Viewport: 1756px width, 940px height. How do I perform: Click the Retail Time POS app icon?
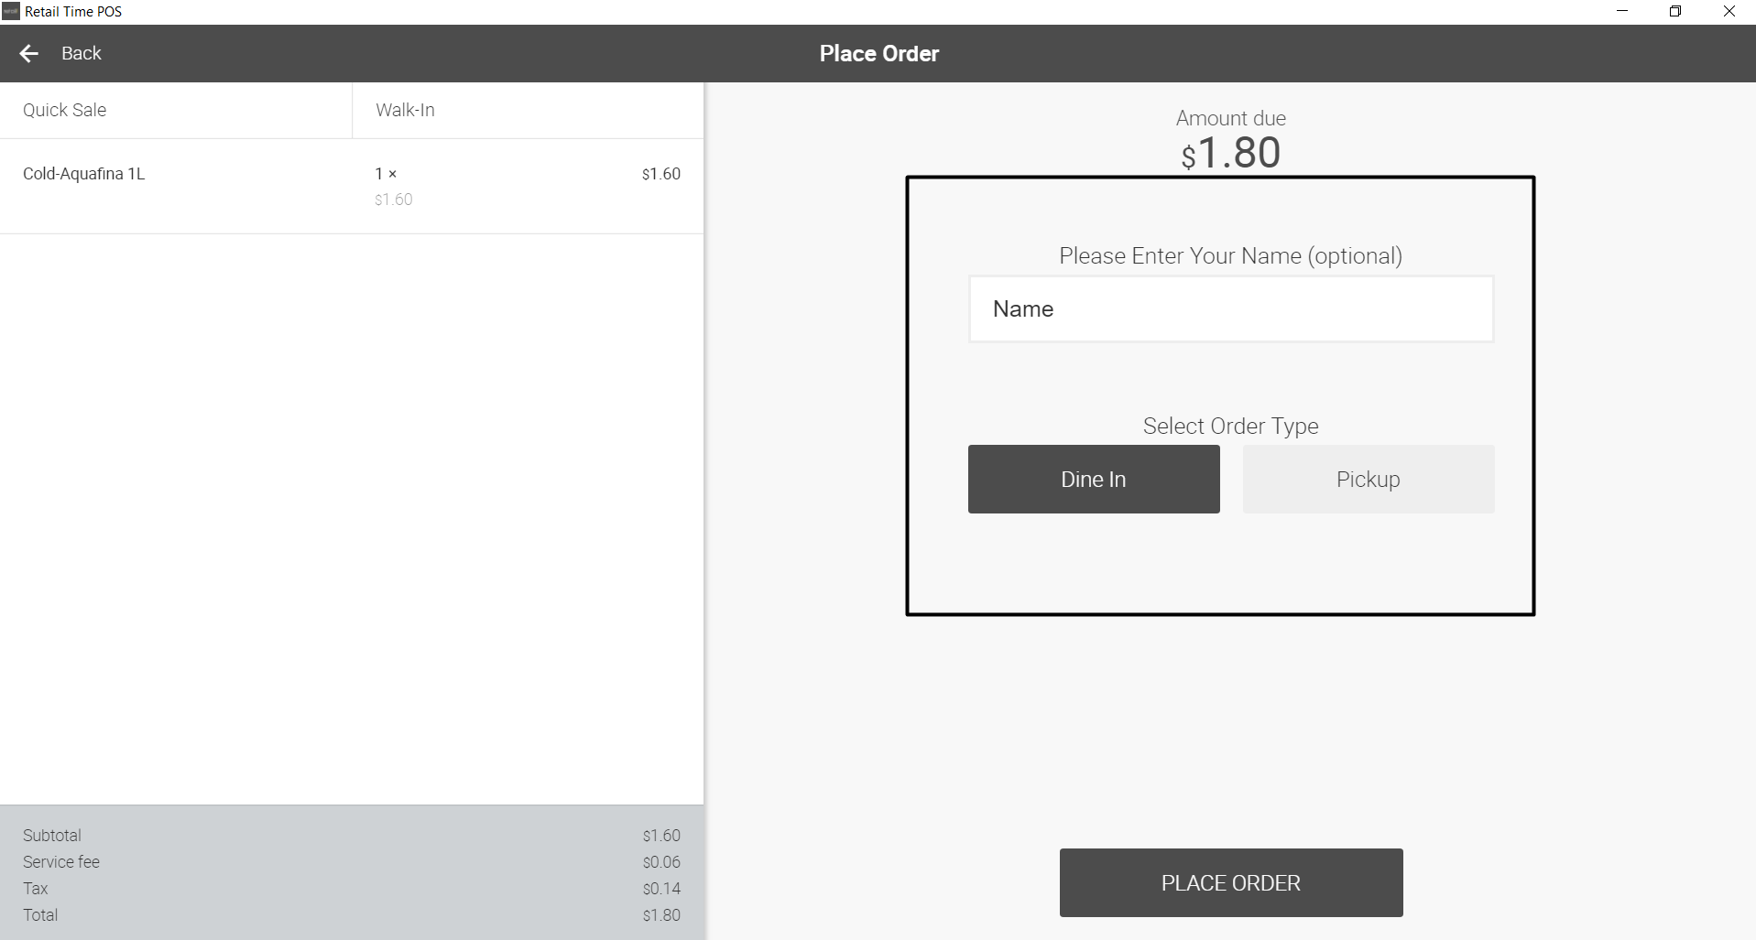tap(11, 12)
